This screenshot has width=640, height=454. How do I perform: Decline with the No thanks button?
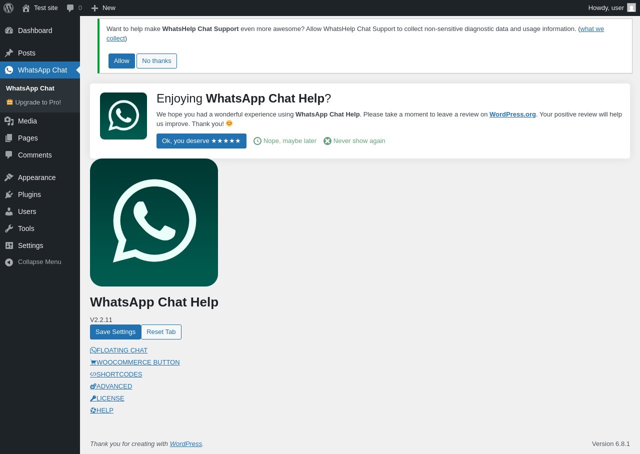156,61
